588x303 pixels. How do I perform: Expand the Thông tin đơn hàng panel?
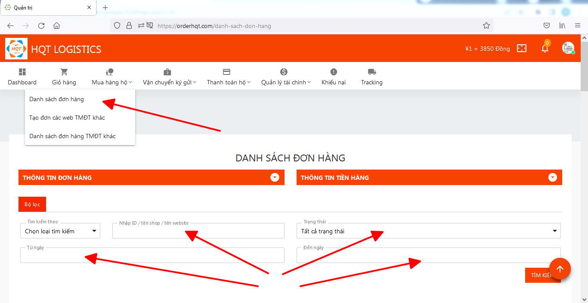(275, 177)
